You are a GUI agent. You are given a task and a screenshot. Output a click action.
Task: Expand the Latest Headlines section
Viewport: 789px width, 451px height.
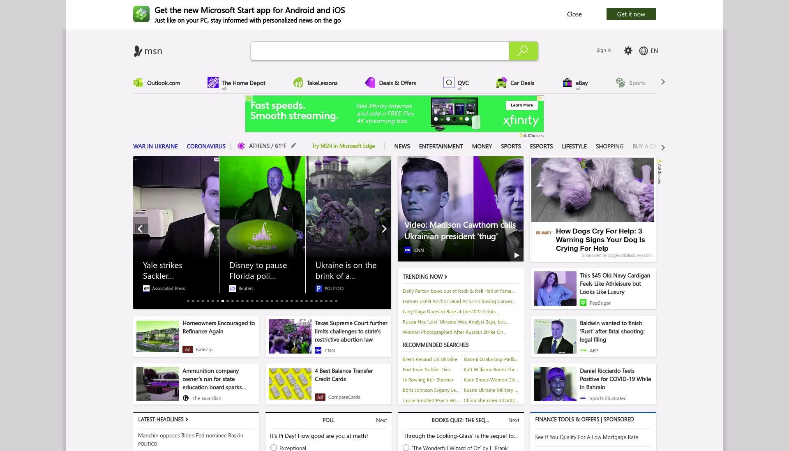pyautogui.click(x=163, y=419)
